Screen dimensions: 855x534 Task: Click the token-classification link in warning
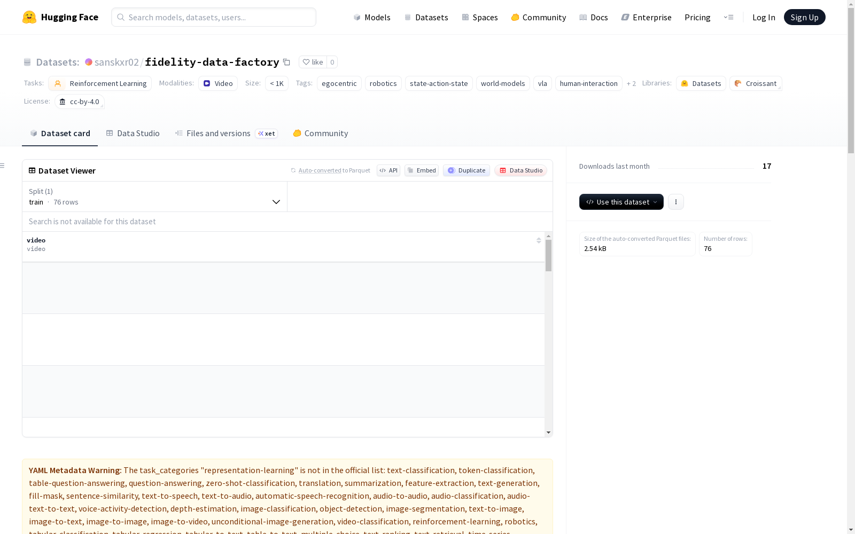pyautogui.click(x=495, y=470)
